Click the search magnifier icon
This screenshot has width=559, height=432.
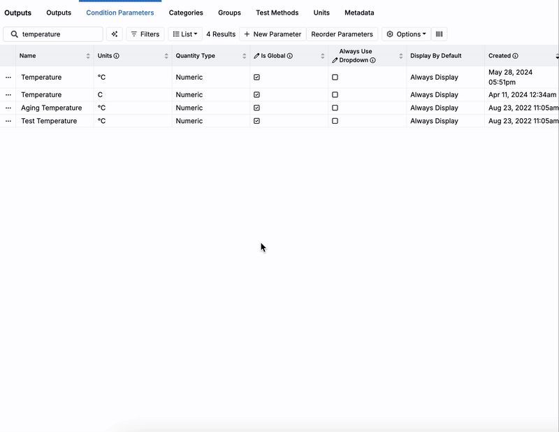(14, 34)
